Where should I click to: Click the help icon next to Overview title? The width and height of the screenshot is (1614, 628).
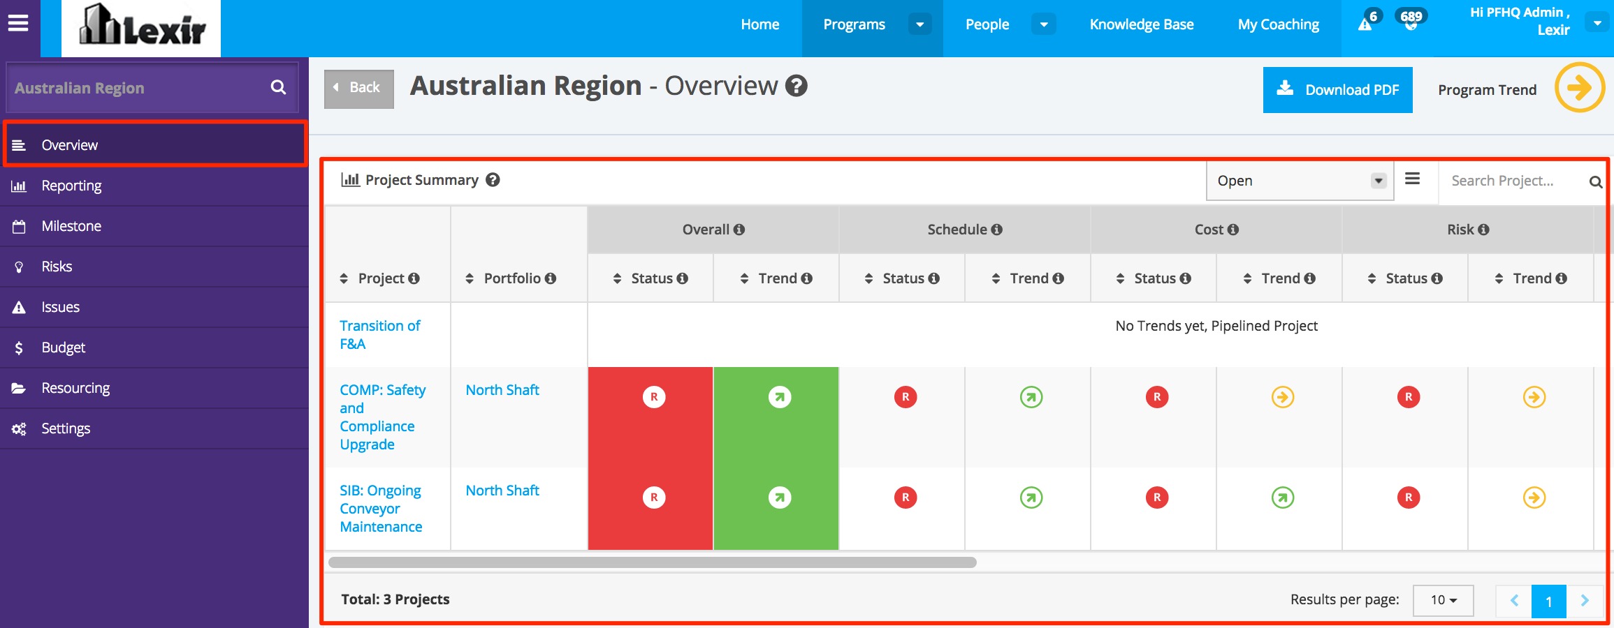coord(797,86)
